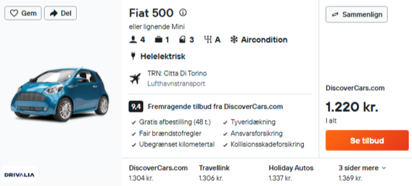Click the info icon beside Fiat 500
This screenshot has height=186, width=412.
(x=183, y=12)
